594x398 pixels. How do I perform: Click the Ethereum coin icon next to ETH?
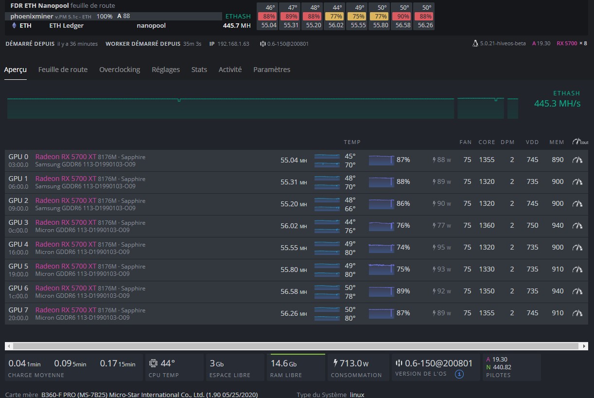[x=14, y=25]
